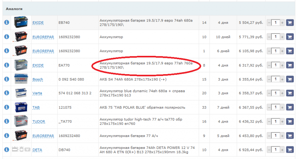Open the TUDOR brand link
Image resolution: width=299 pixels, height=159 pixels.
click(39, 121)
